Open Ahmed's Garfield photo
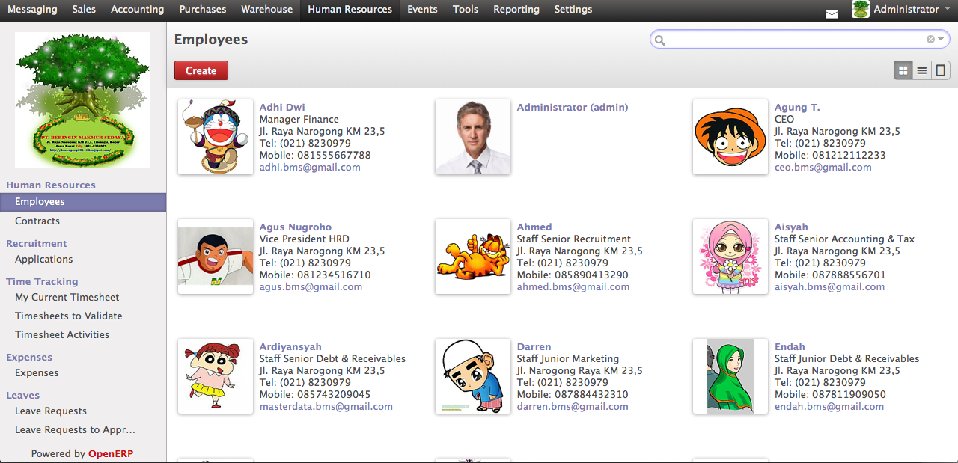Viewport: 958px width, 463px height. point(473,257)
